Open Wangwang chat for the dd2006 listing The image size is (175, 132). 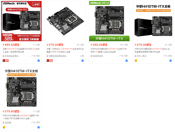coord(39,127)
